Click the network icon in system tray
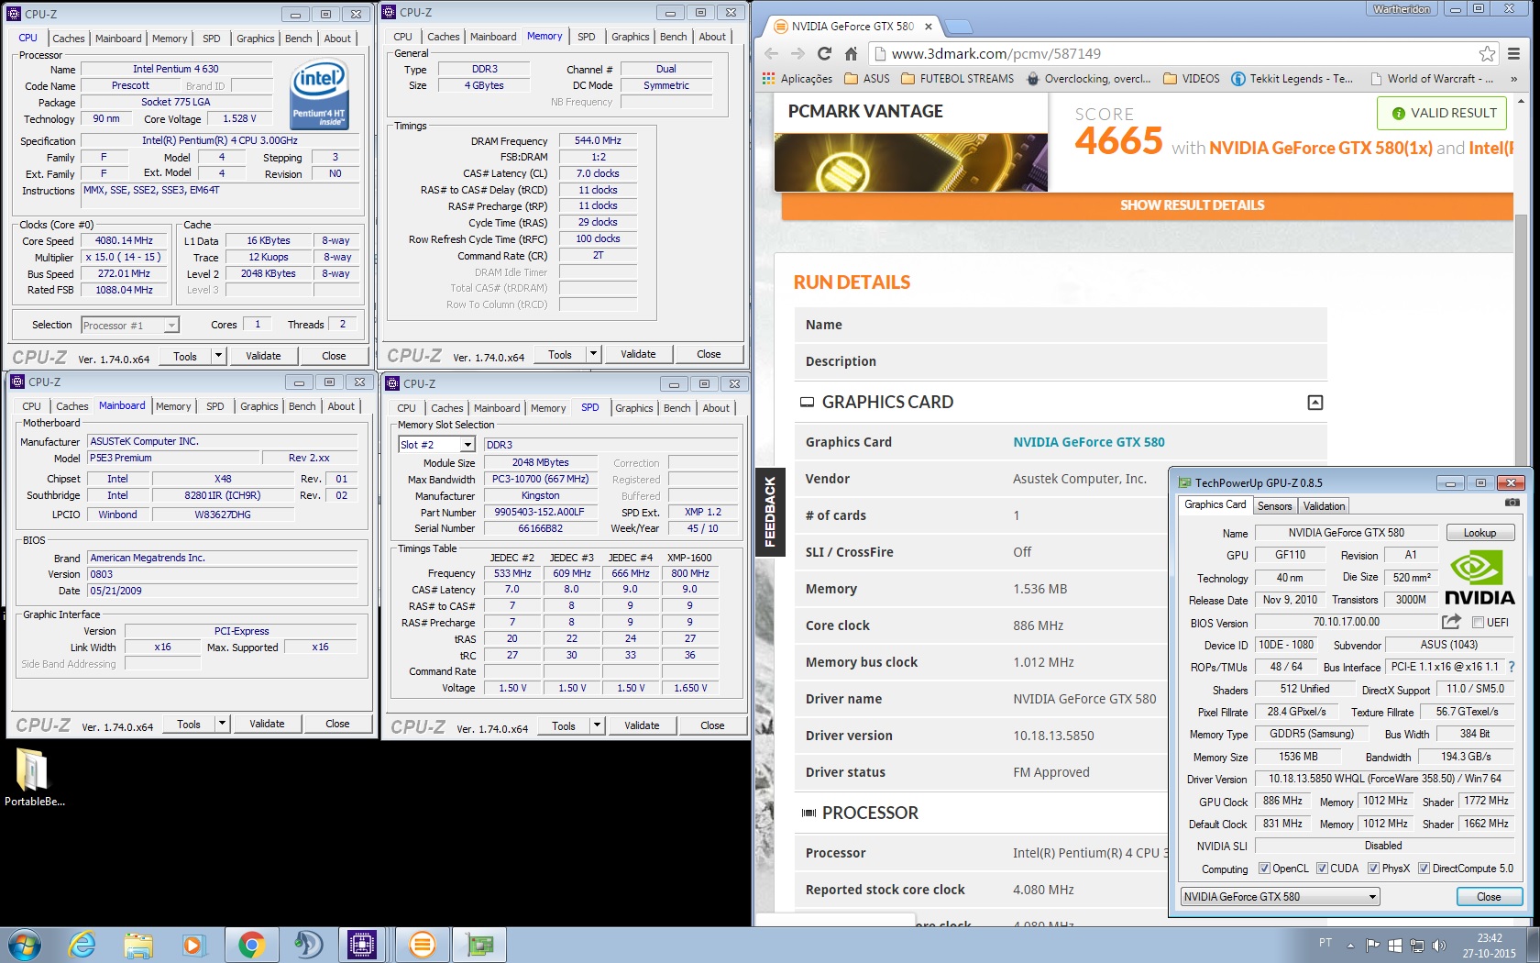Image resolution: width=1540 pixels, height=963 pixels. click(1417, 946)
